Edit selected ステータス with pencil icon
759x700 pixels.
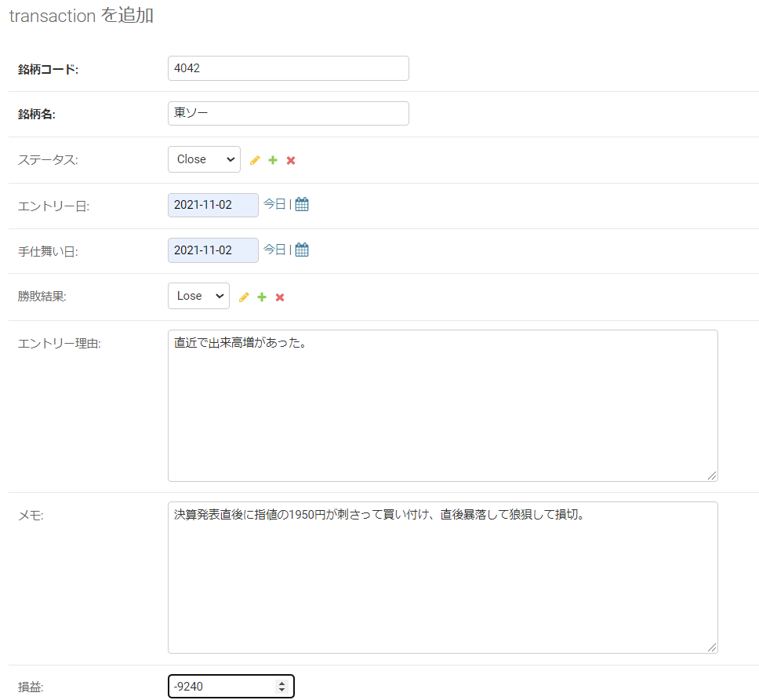[255, 160]
